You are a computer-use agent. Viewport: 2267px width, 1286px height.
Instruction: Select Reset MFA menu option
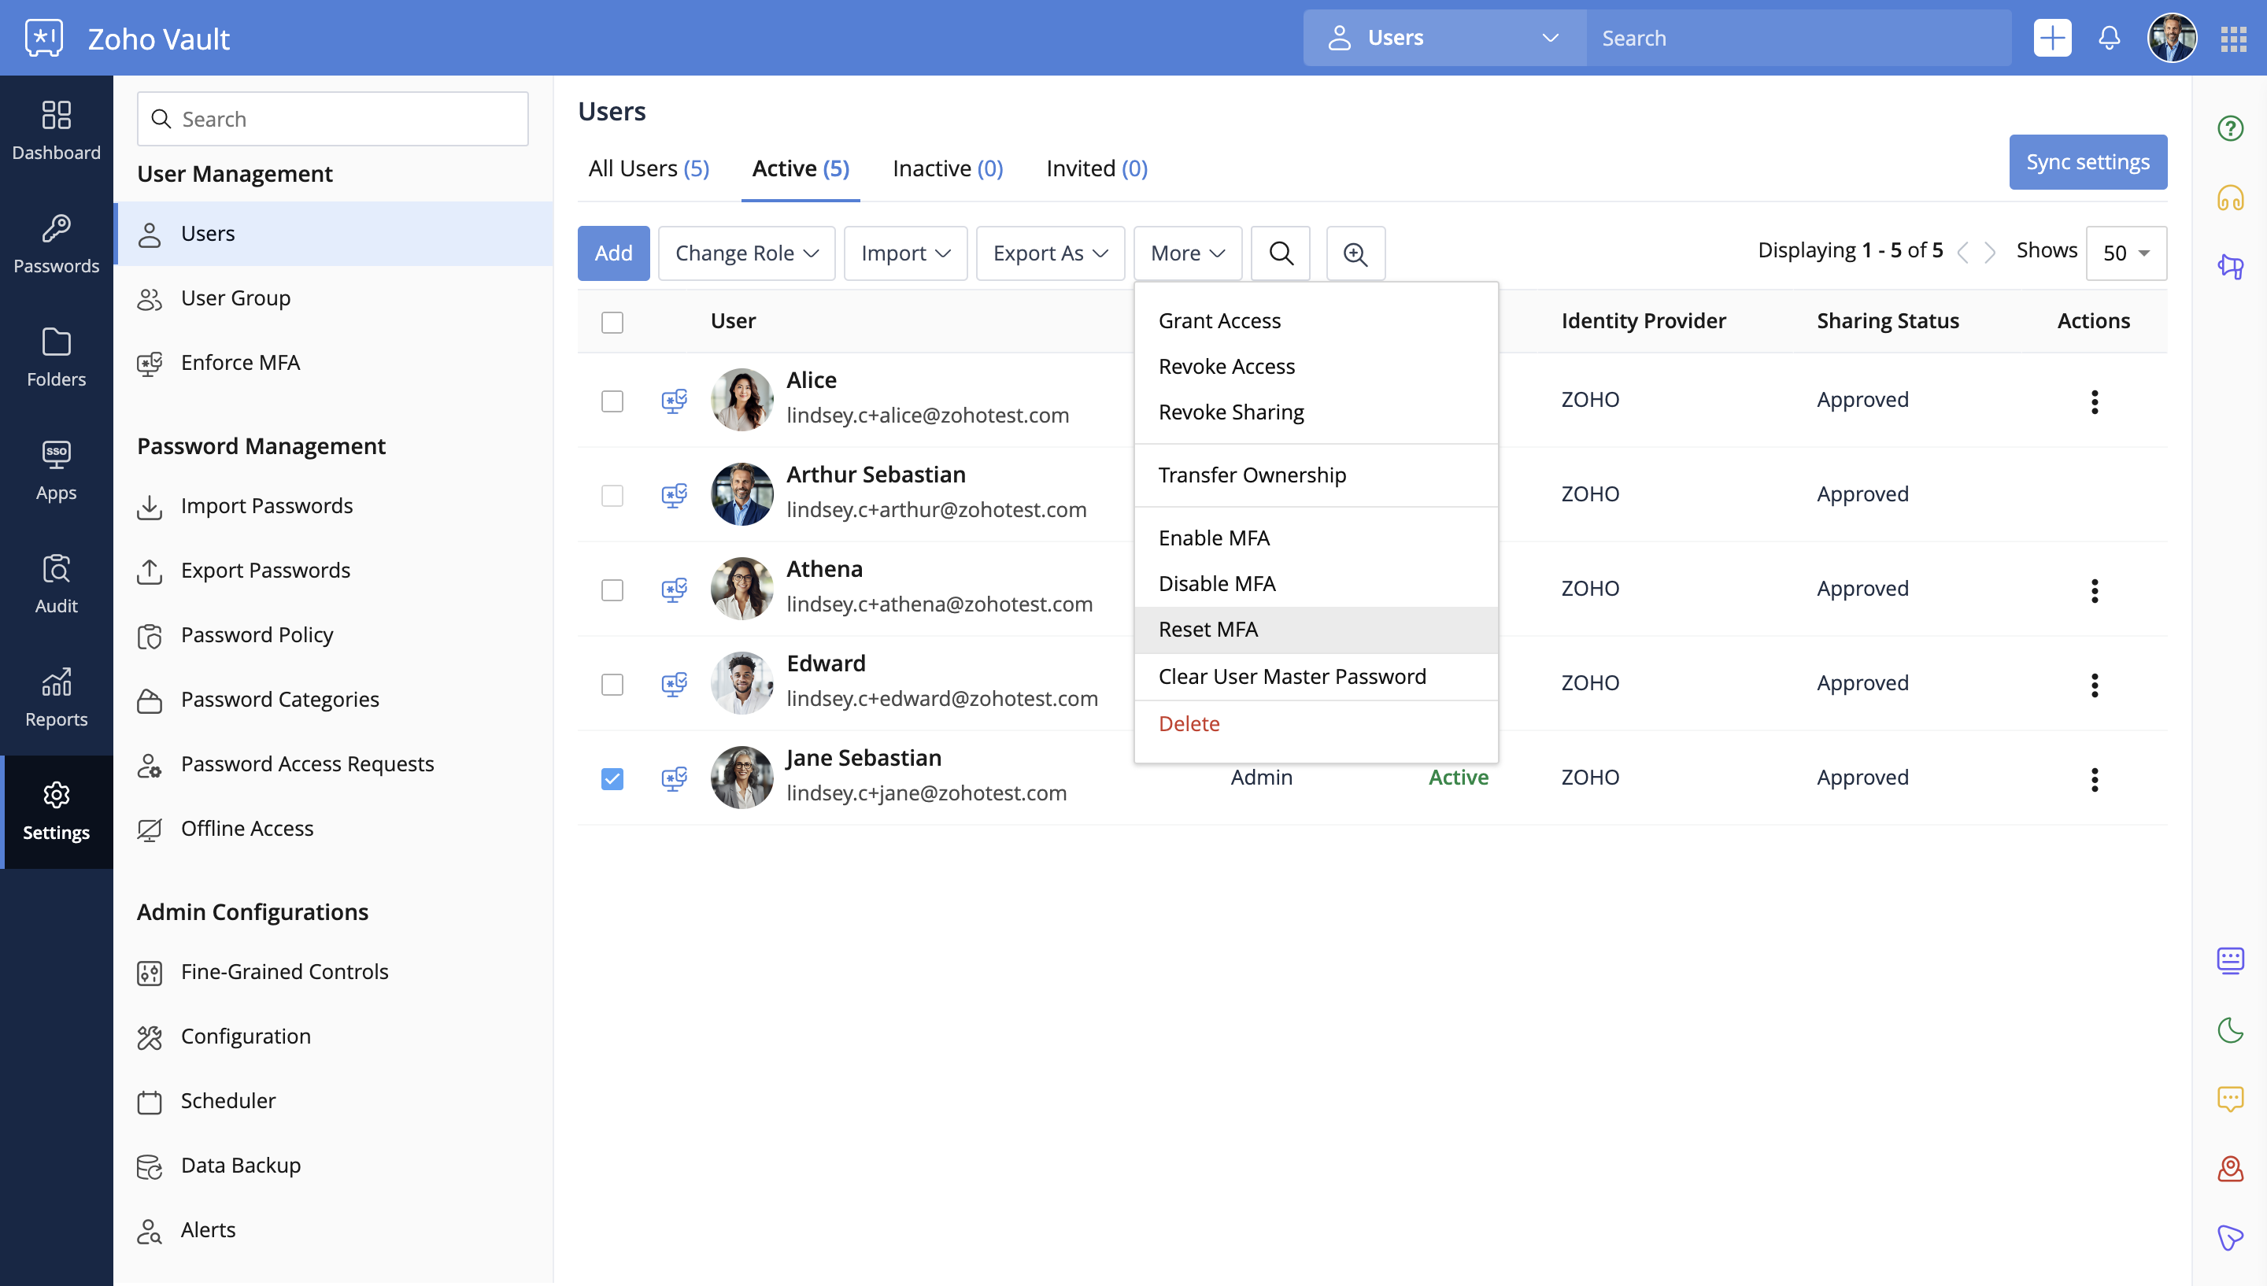(x=1316, y=630)
